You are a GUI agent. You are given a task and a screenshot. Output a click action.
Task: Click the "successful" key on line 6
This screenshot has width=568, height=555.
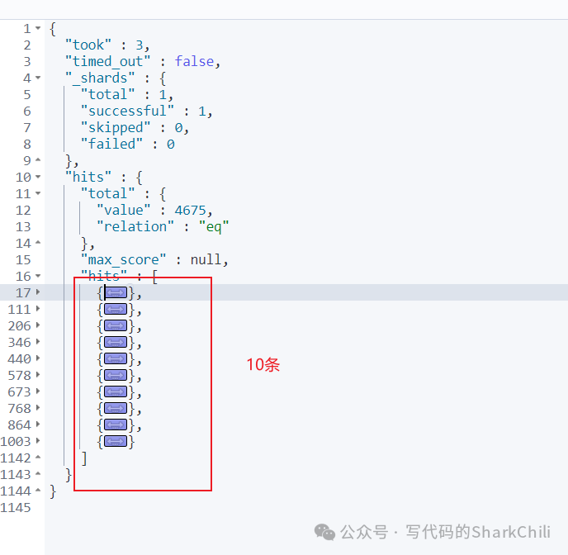127,111
